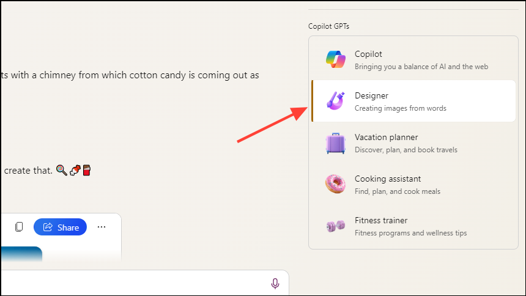526x296 pixels.
Task: Choose the Vacation planner title
Action: [386, 137]
